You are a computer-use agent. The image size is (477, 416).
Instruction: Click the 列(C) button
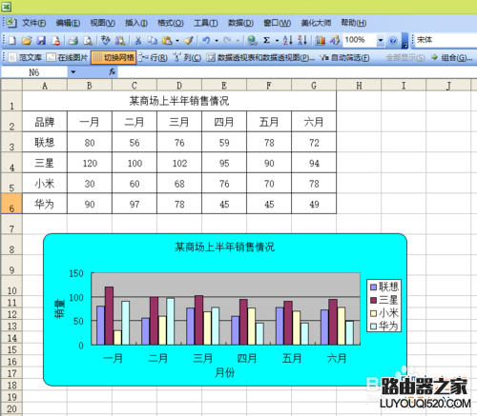point(187,57)
